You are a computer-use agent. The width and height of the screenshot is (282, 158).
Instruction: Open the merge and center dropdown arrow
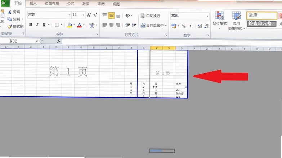[x=166, y=25]
